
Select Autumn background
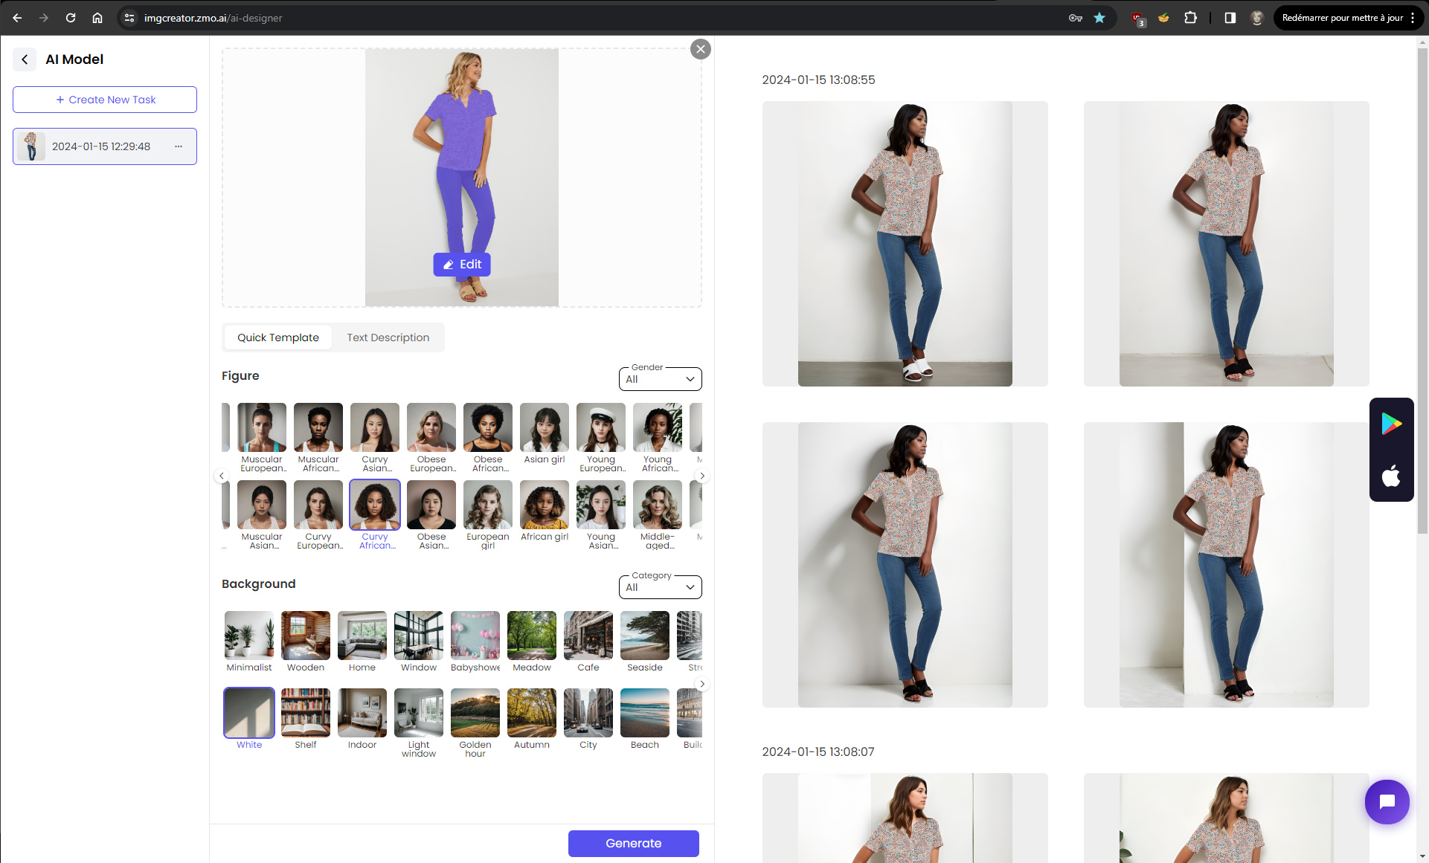click(532, 719)
